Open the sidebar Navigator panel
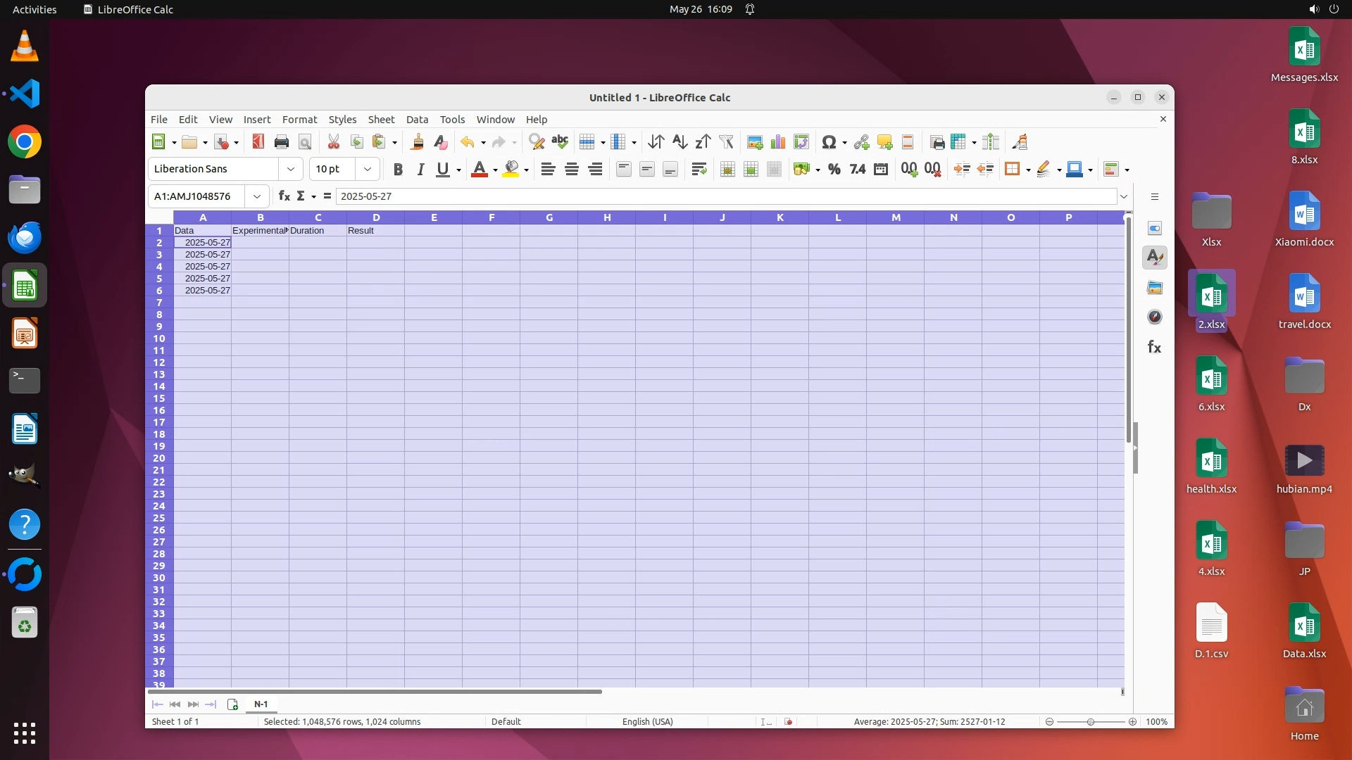 pyautogui.click(x=1155, y=317)
